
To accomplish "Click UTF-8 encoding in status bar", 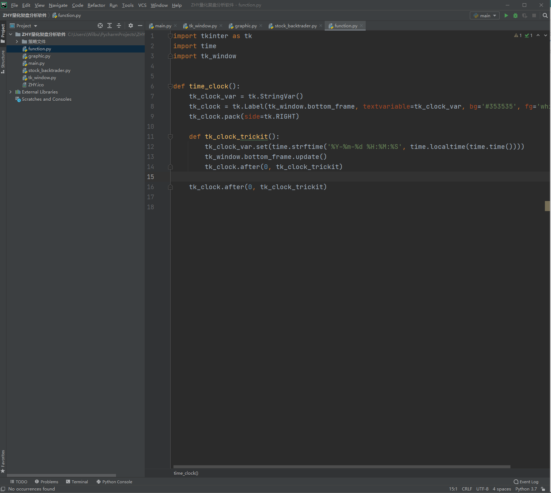I will click(x=482, y=489).
